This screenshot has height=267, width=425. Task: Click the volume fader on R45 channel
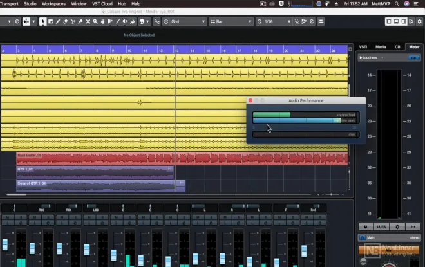pyautogui.click(x=304, y=251)
